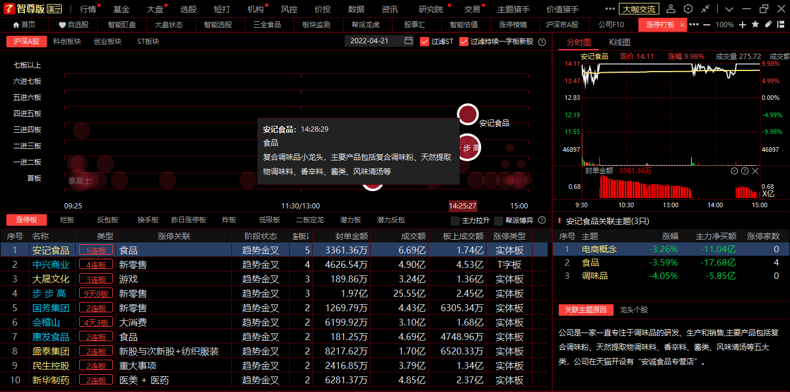
Task: Click the 14:25:27 timeline marker
Action: [x=463, y=206]
